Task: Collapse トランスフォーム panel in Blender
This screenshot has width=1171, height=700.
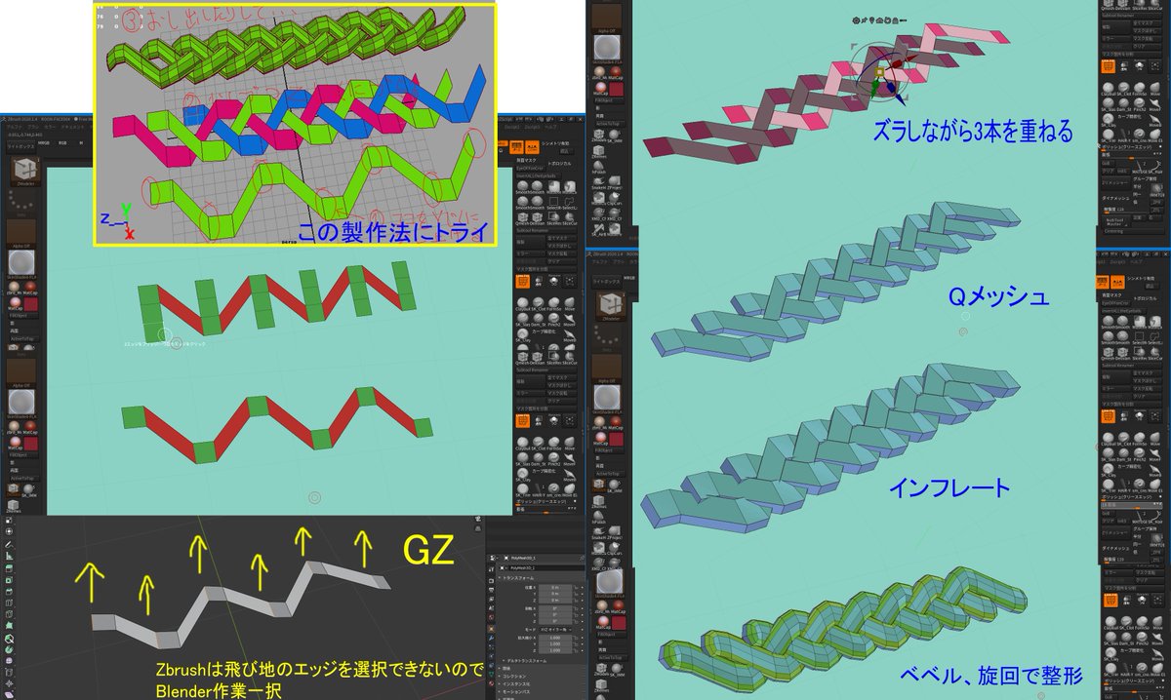Action: [517, 578]
